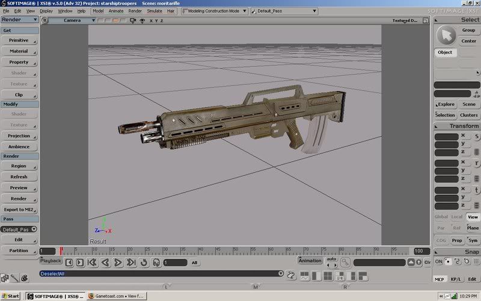The height and width of the screenshot is (301, 481).
Task: Open the command history dropdown arrow
Action: pos(281,273)
